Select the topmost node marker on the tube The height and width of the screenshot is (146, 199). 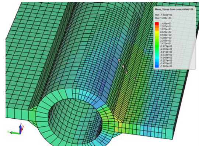click(x=119, y=60)
